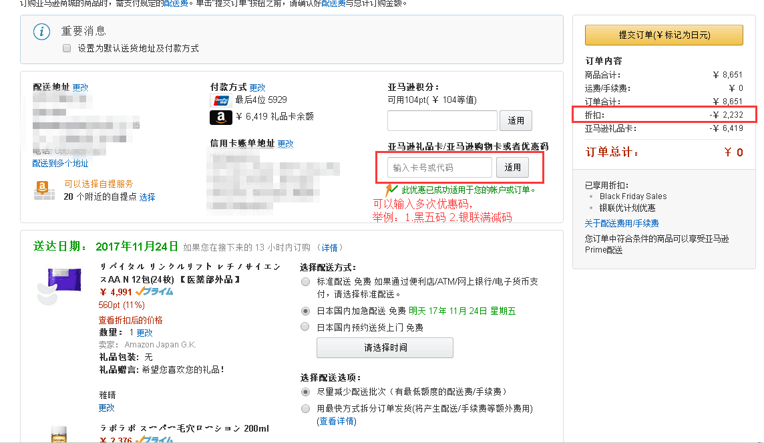Click the seller name Amazon Japan G.K.
This screenshot has height=443, width=764.
(x=160, y=345)
